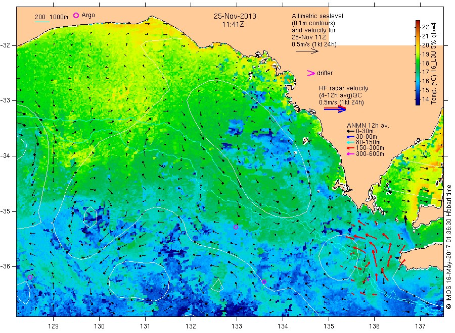
Task: Click the magenta drifter chevron legend symbol
Action: pyautogui.click(x=311, y=73)
